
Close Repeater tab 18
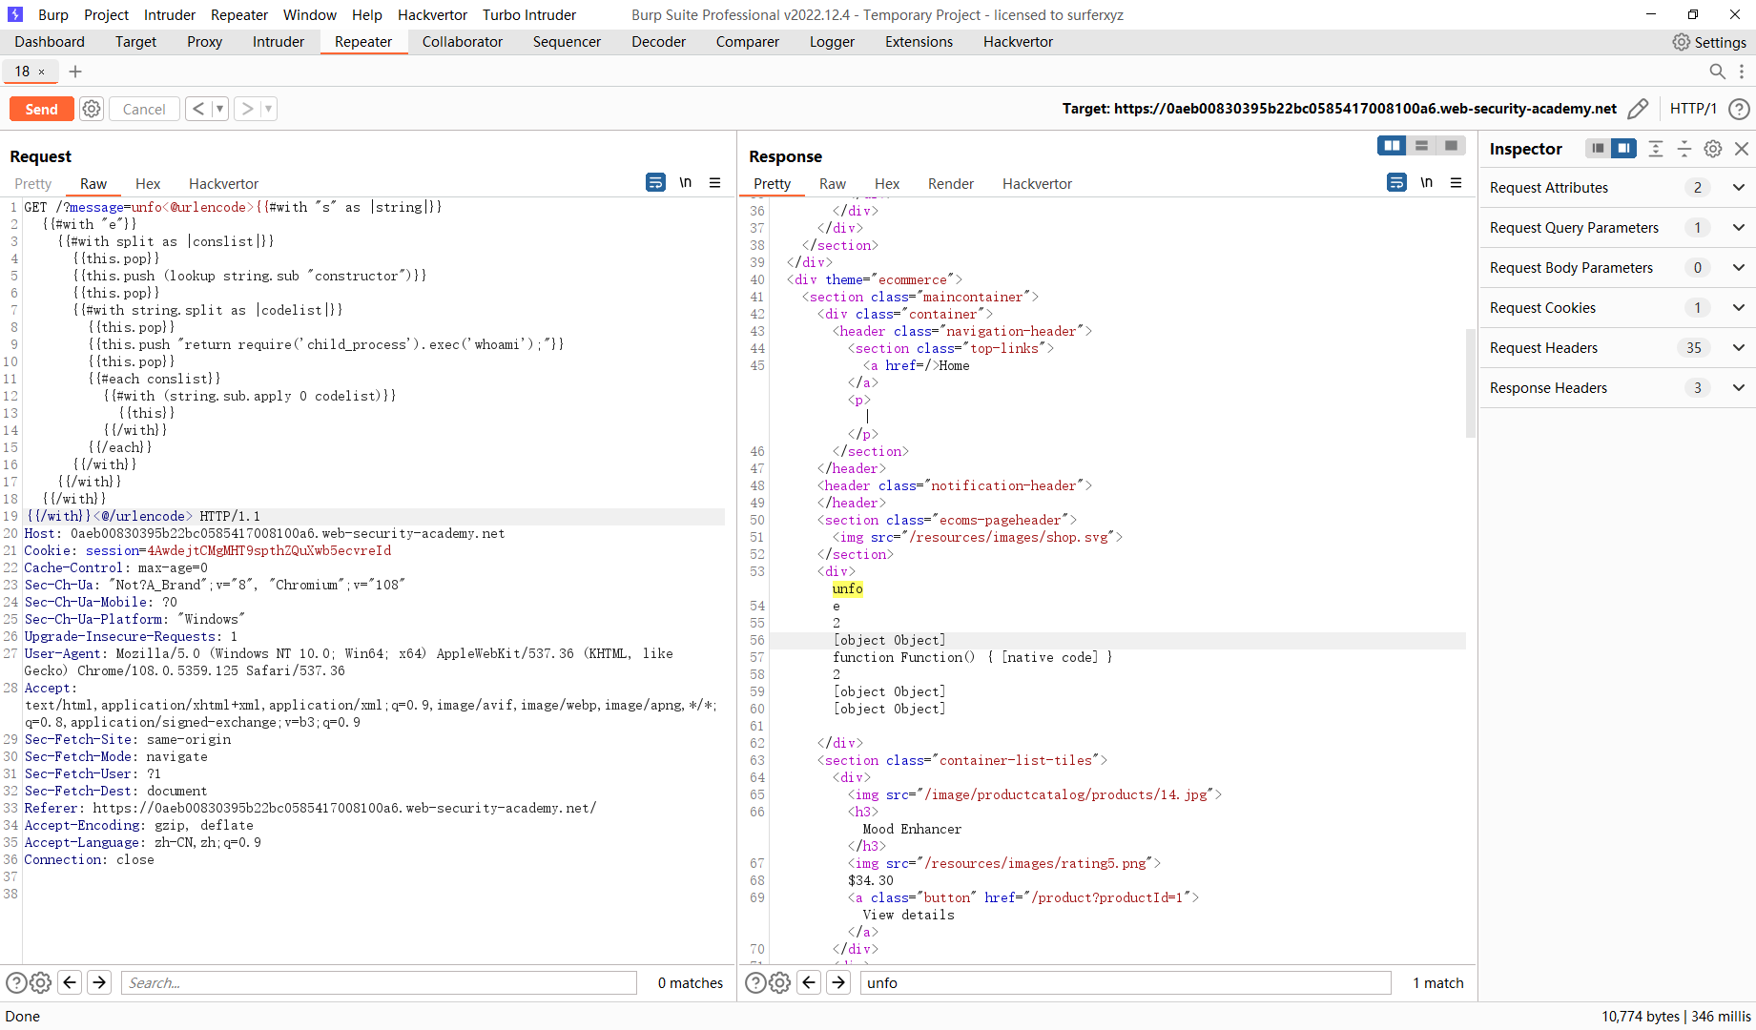[x=41, y=72]
